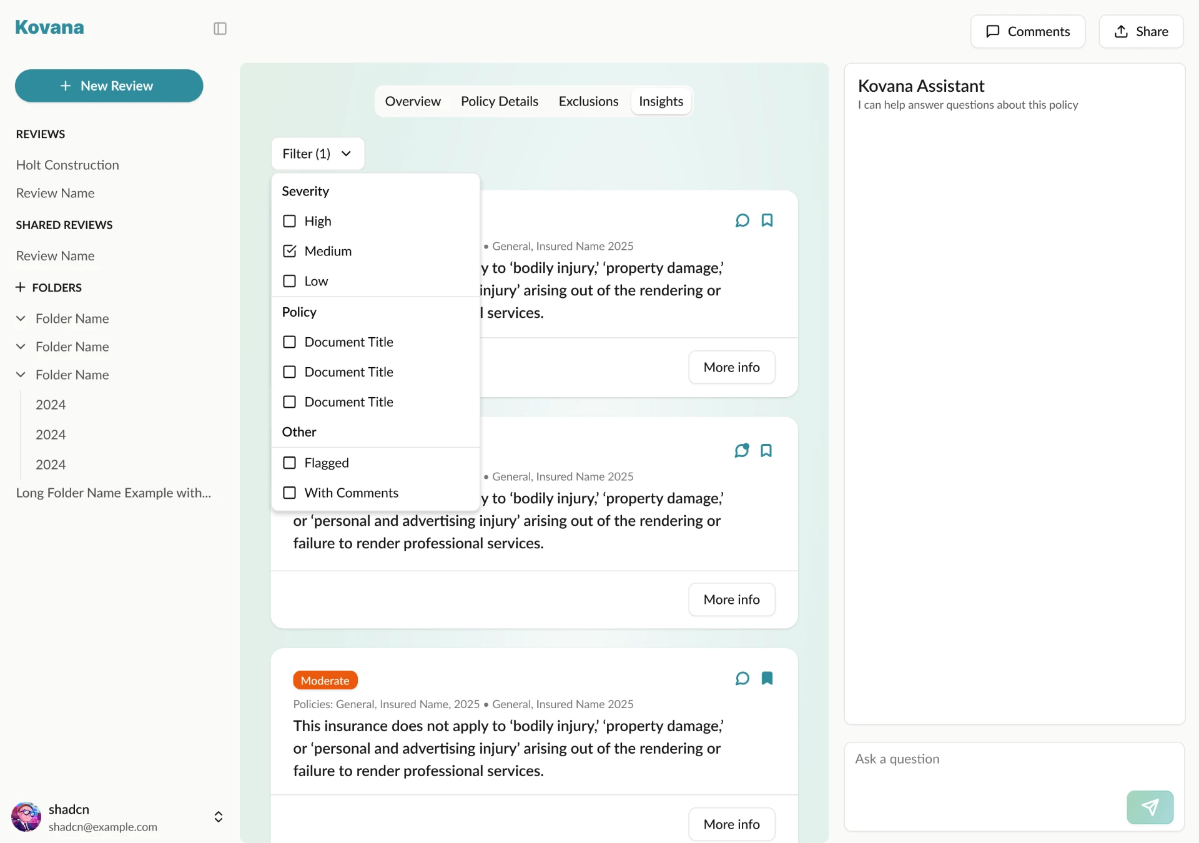Open the first 2024 subfolder item
Screen dimensions: 1199x843
[51, 405]
